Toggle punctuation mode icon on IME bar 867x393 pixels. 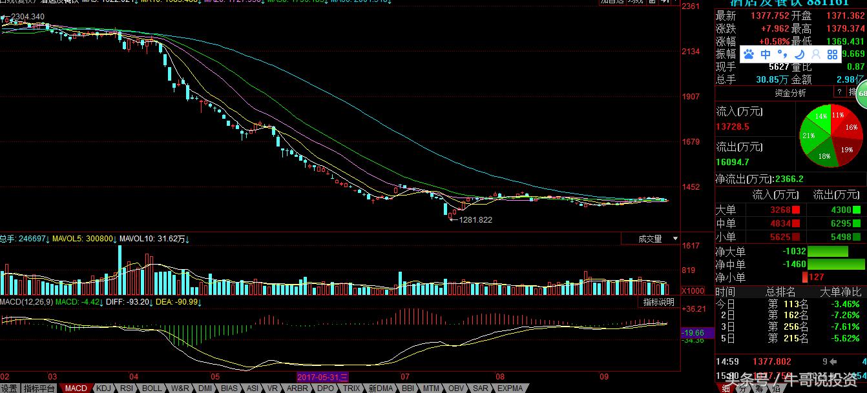coord(782,54)
